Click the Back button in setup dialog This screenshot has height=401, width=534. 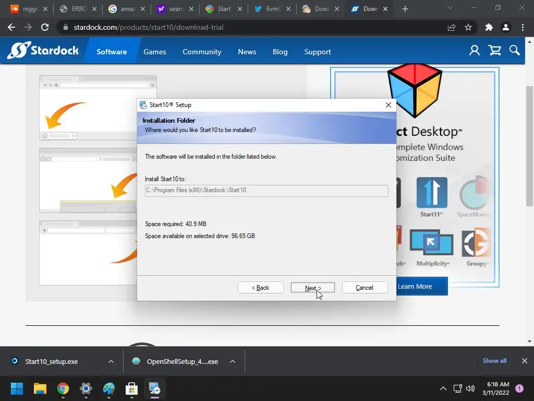261,288
